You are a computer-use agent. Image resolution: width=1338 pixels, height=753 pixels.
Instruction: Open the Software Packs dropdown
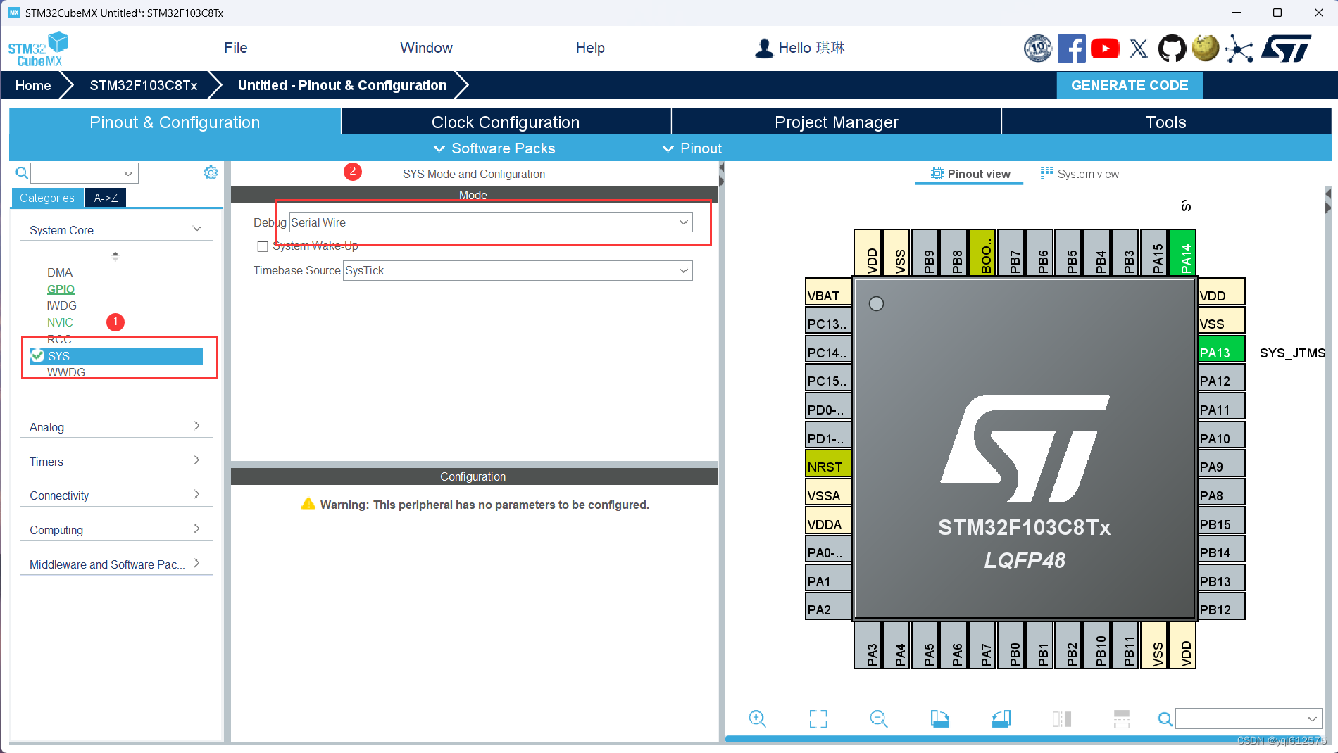pyautogui.click(x=494, y=148)
